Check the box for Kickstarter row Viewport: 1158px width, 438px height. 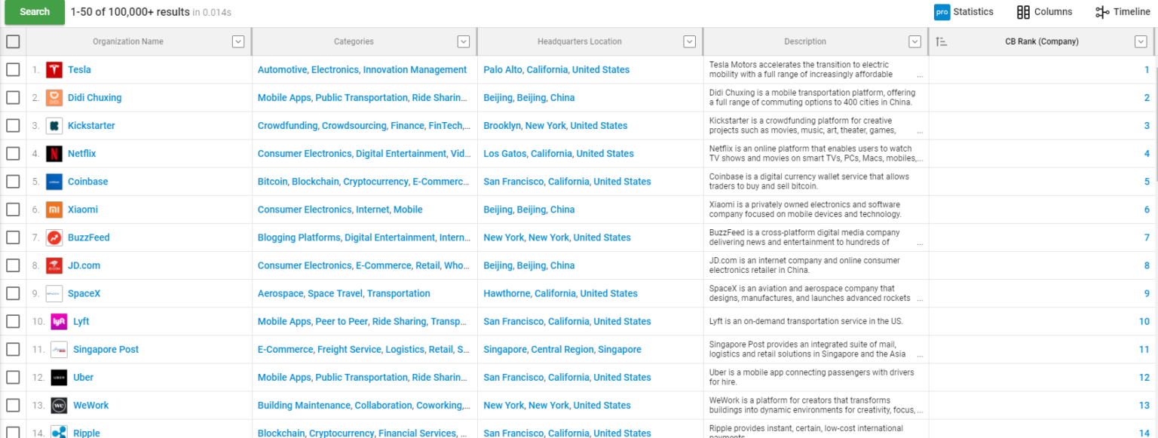coord(13,126)
